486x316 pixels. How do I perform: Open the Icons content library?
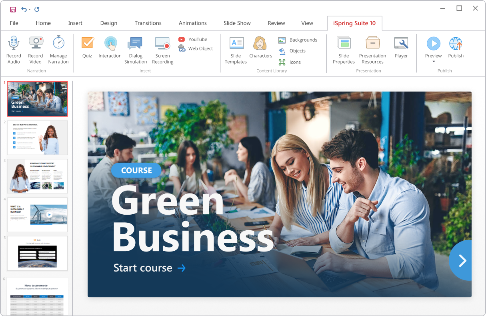292,62
